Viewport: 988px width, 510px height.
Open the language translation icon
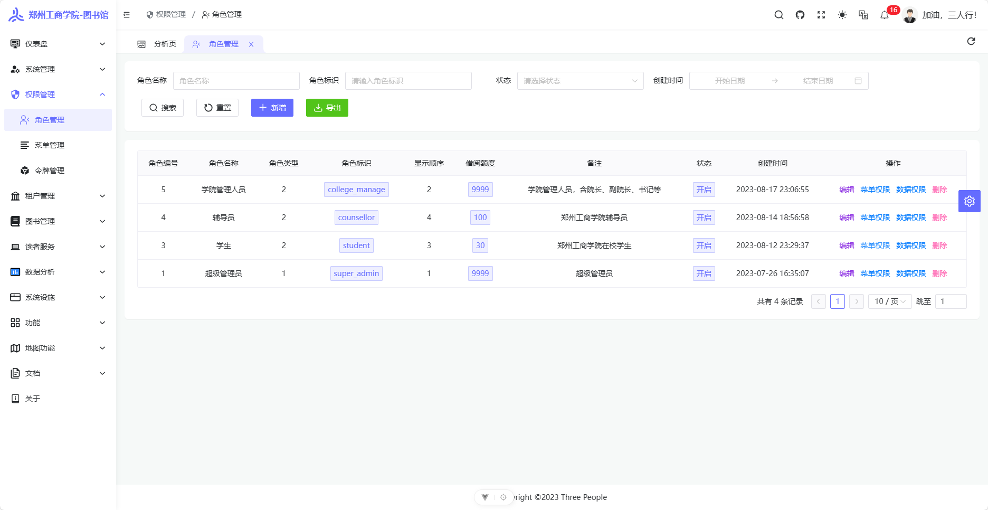pos(863,15)
